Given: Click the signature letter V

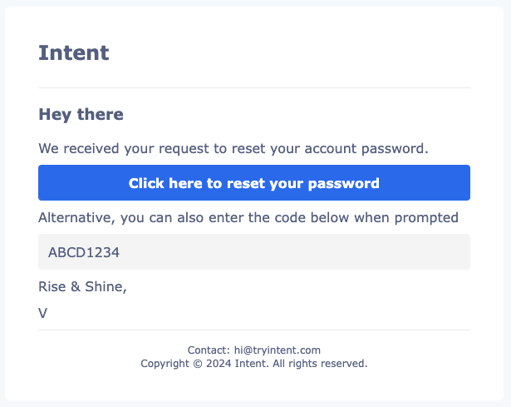Looking at the screenshot, I should tap(42, 313).
